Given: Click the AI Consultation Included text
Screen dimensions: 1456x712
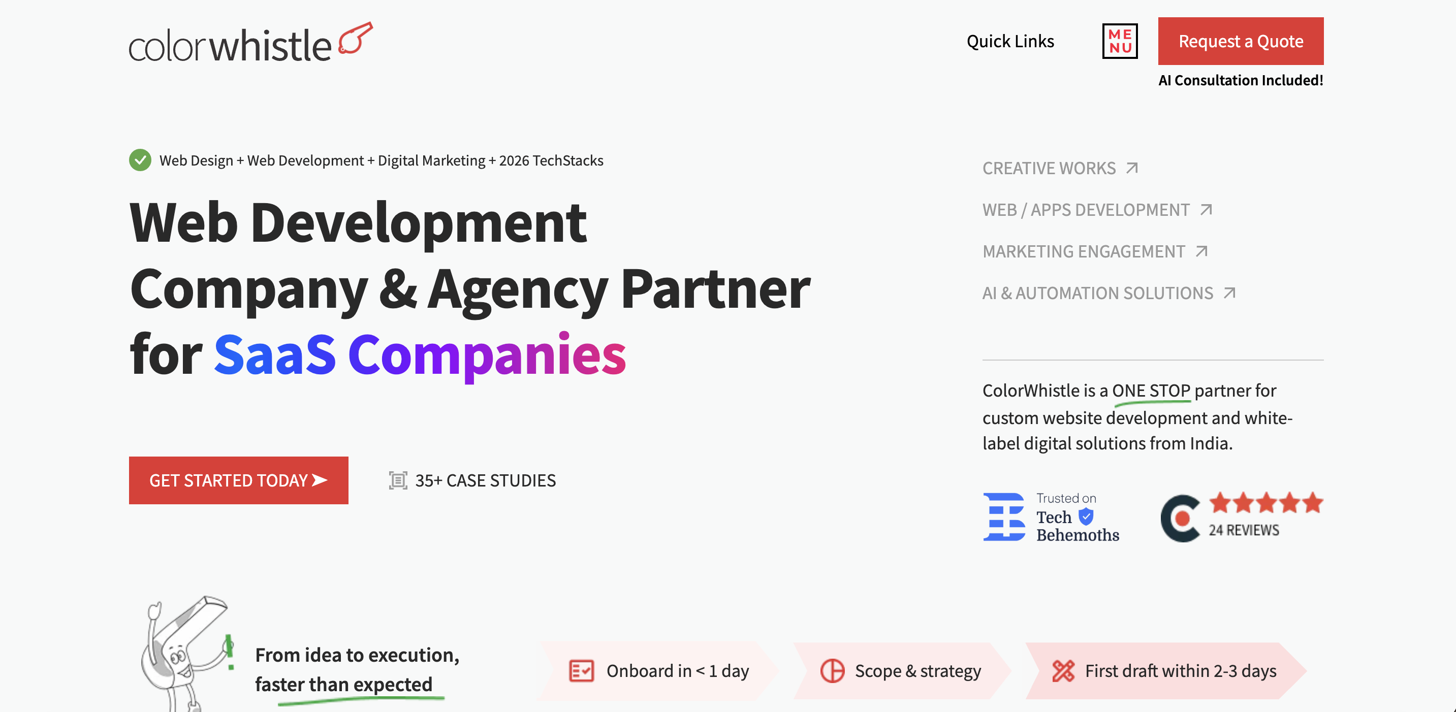Looking at the screenshot, I should 1241,80.
